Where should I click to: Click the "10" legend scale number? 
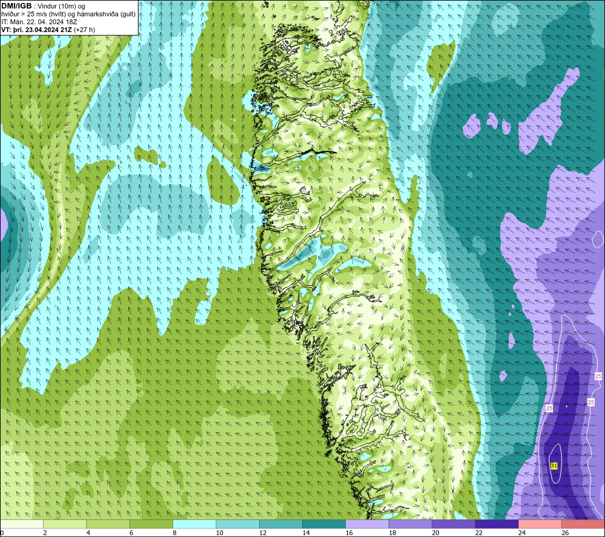click(220, 533)
